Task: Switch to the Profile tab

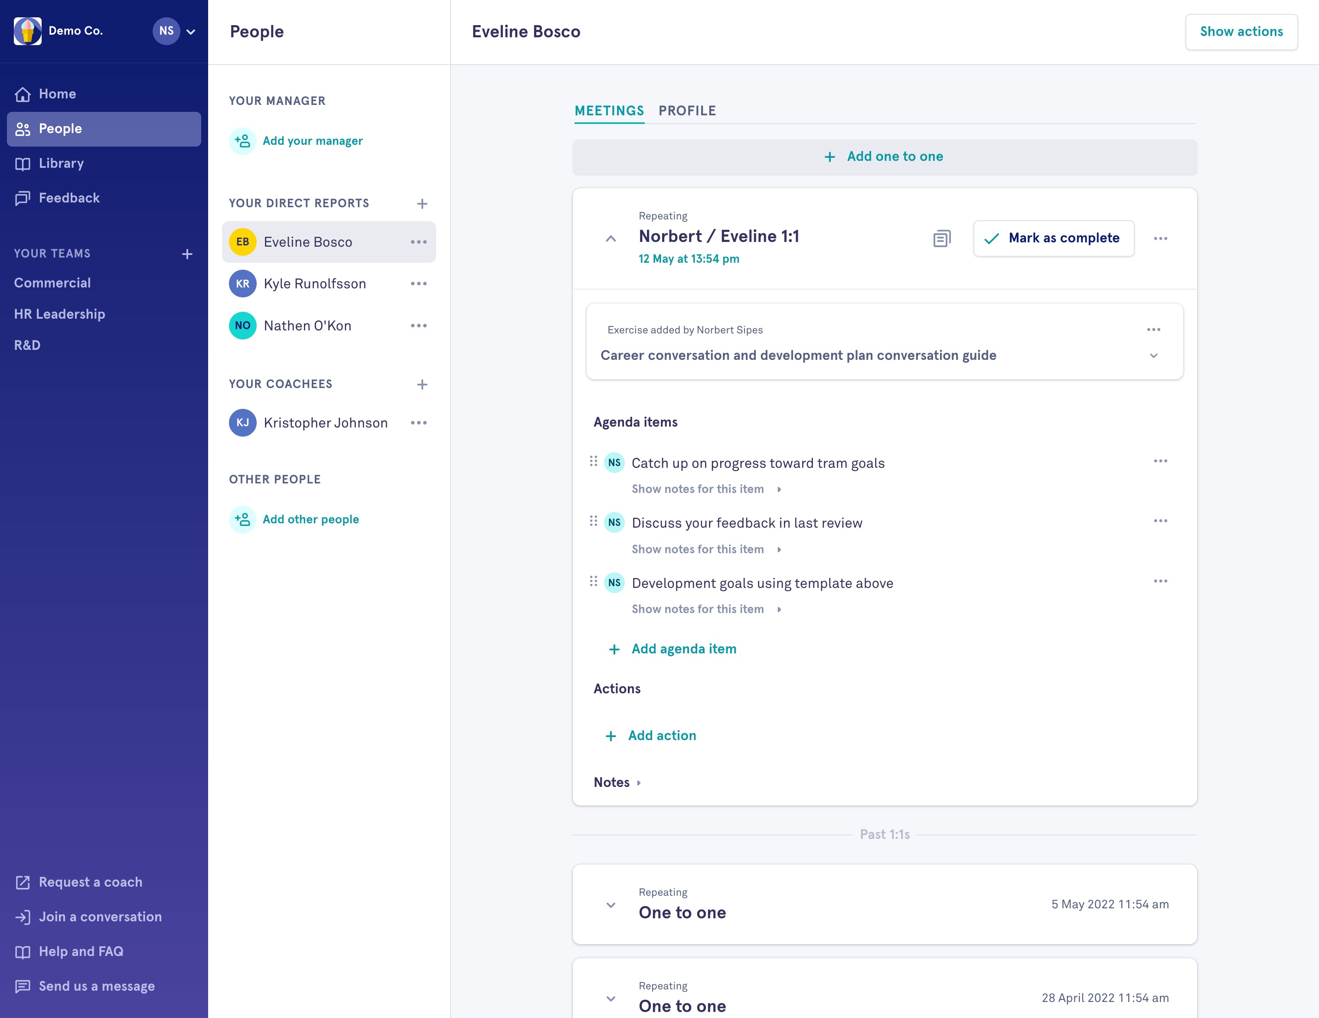Action: 687,111
